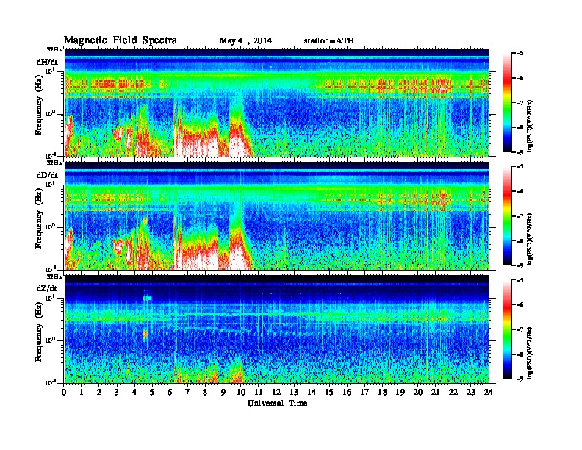Click hour 17 on the Universal Time axis
This screenshot has height=450, width=582.
click(364, 392)
